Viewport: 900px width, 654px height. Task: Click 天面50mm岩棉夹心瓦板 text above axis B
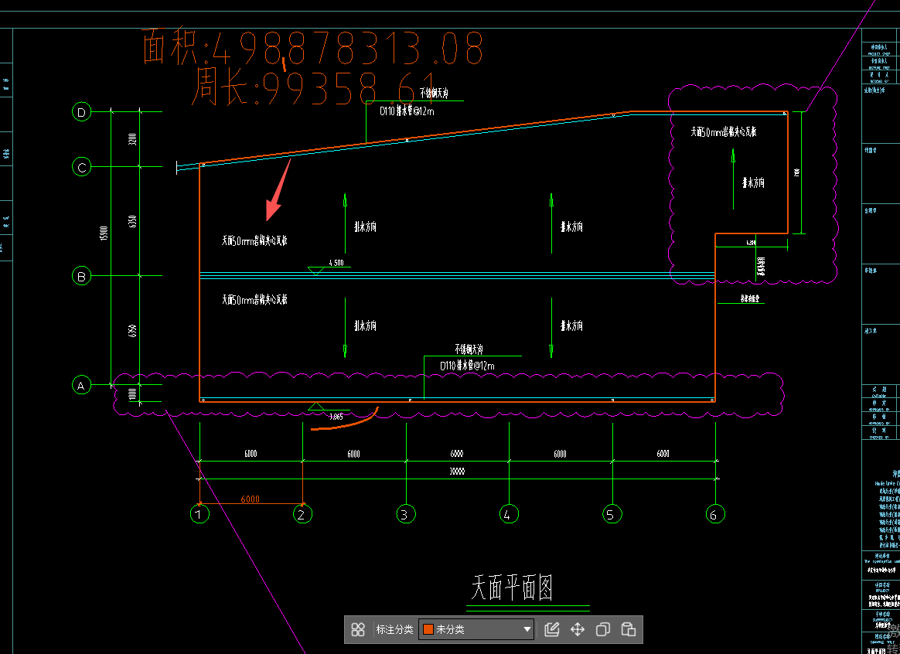pos(254,240)
